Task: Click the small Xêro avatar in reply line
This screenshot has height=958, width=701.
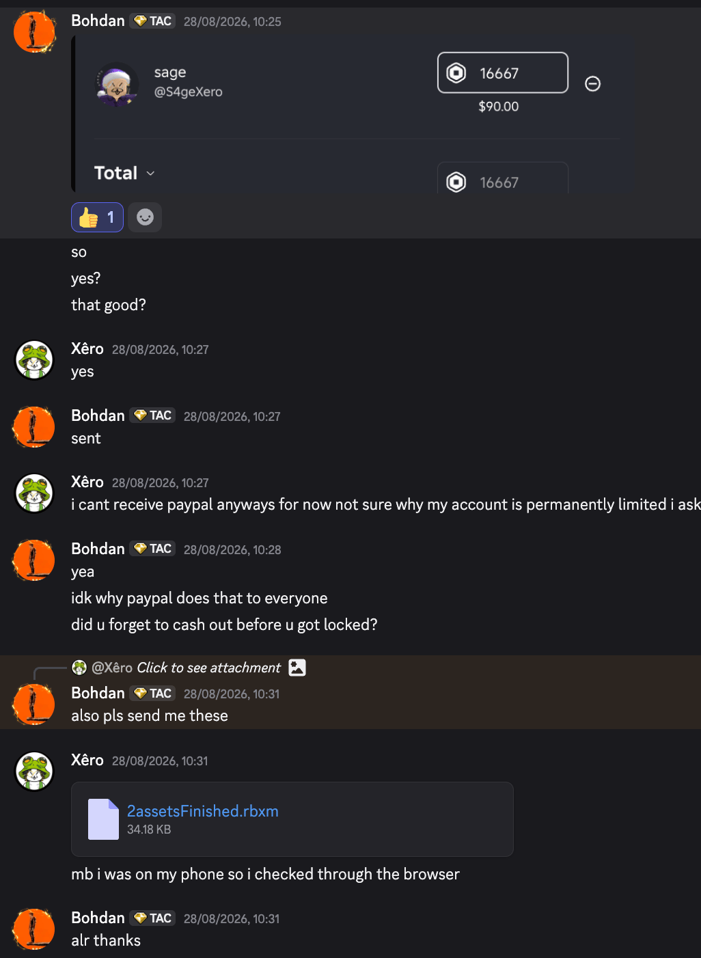Action: 79,668
